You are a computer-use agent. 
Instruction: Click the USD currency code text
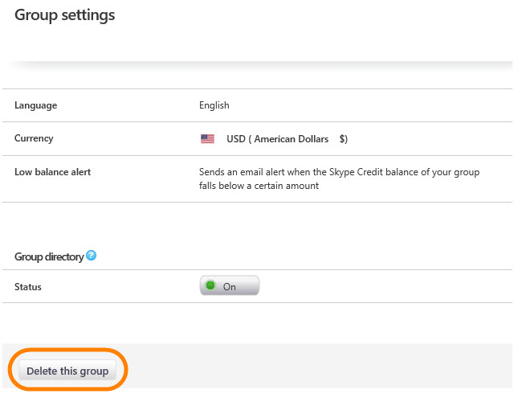click(x=236, y=139)
